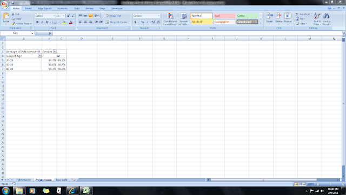346x195 pixels.
Task: Toggle underline formatting
Action: [x=47, y=22]
